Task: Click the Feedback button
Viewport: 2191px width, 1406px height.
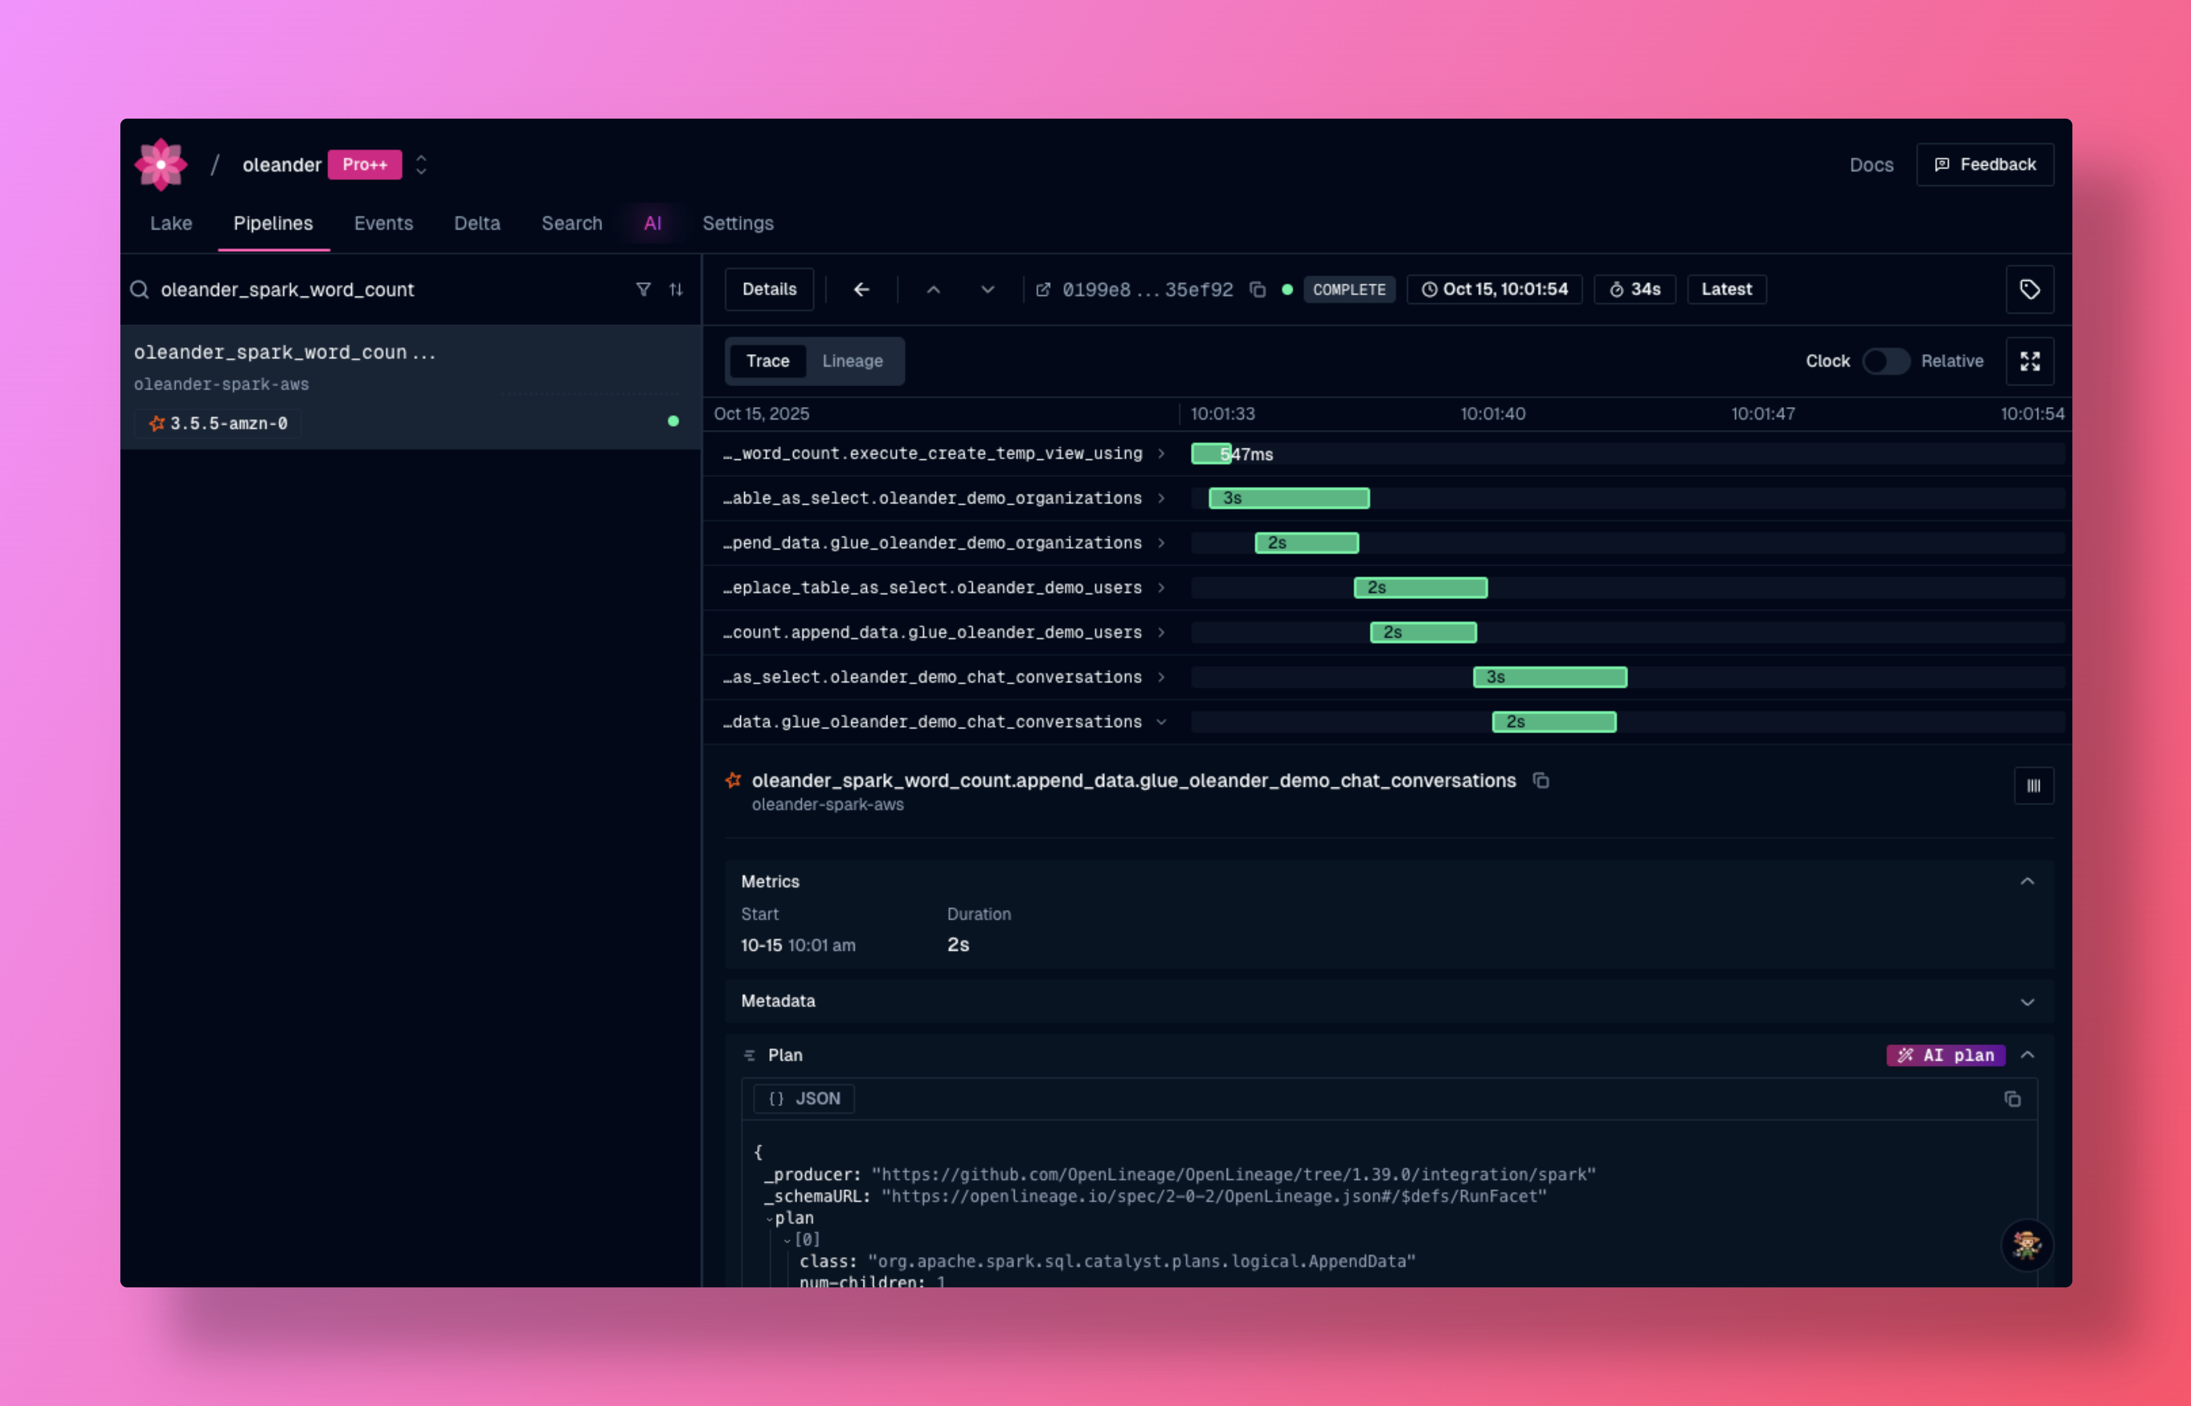Action: point(1985,165)
